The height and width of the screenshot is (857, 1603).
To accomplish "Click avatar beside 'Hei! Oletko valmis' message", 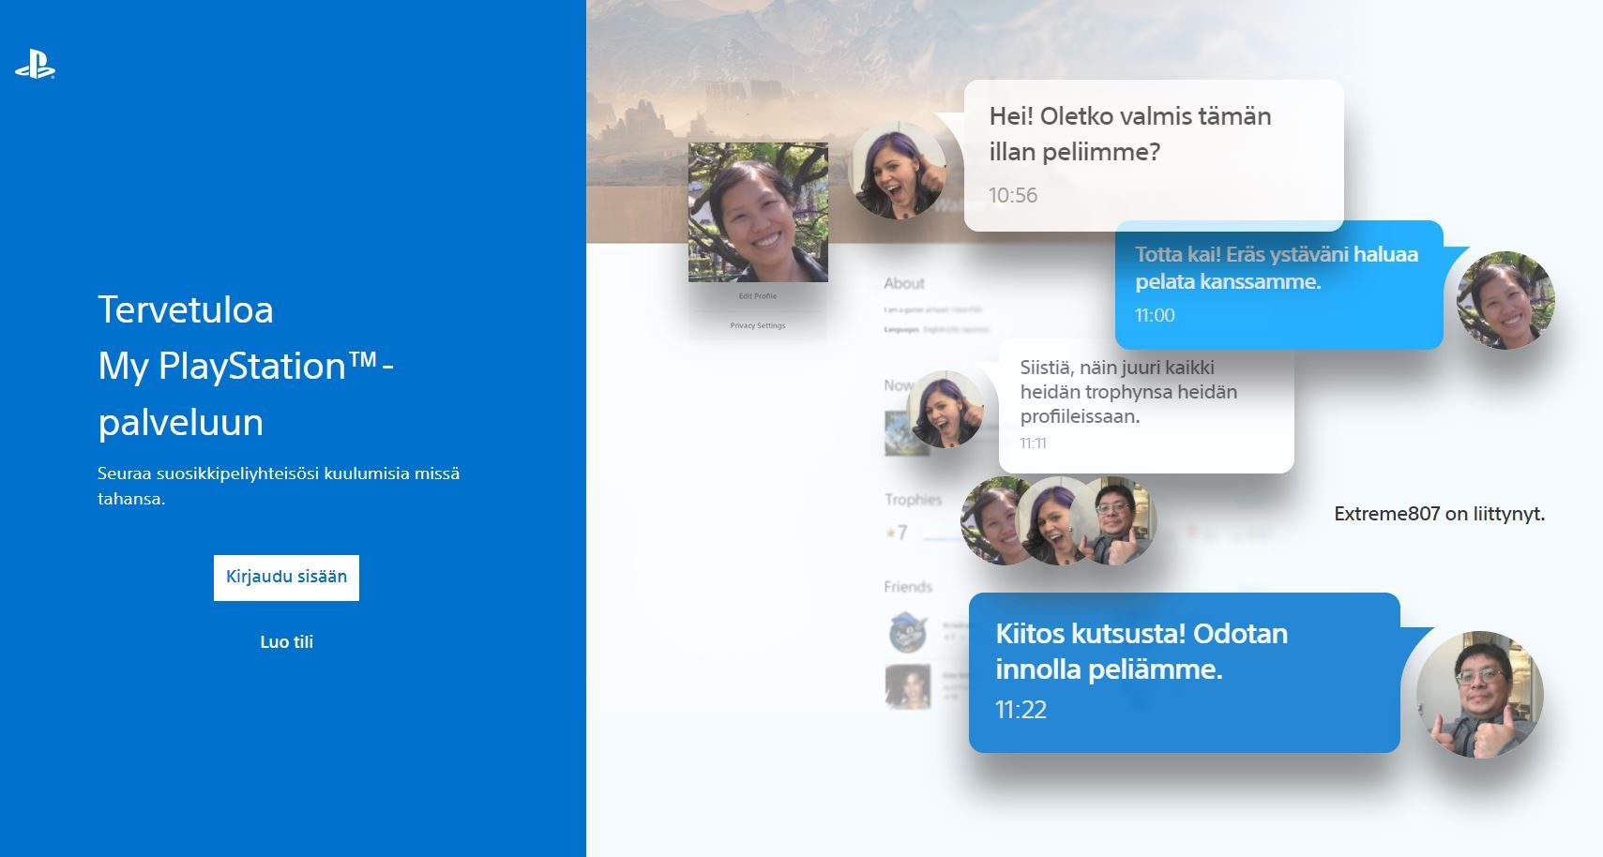I will click(x=898, y=171).
